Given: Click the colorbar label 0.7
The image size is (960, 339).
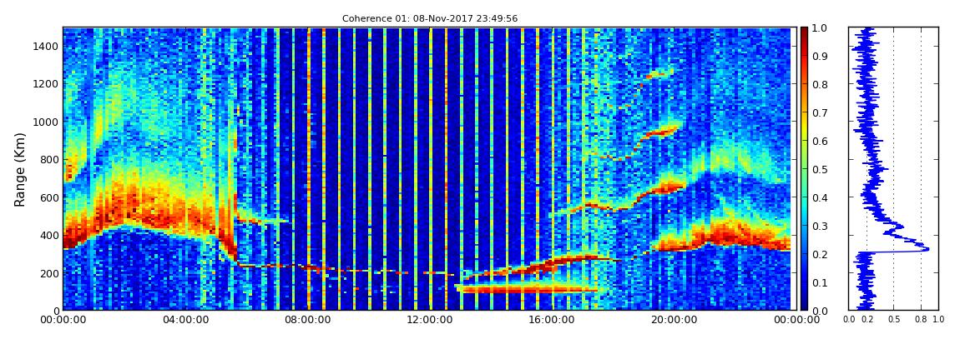Looking at the screenshot, I should [821, 113].
